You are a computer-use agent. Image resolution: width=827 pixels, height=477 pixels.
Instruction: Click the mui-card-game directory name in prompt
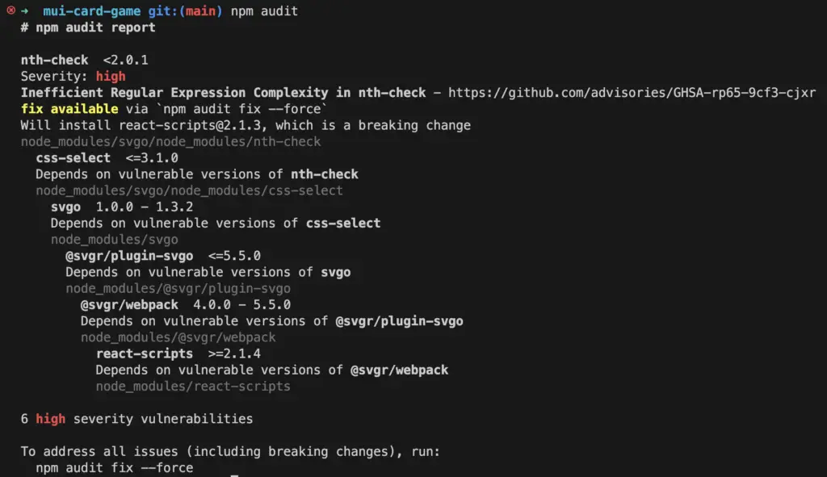coord(92,11)
